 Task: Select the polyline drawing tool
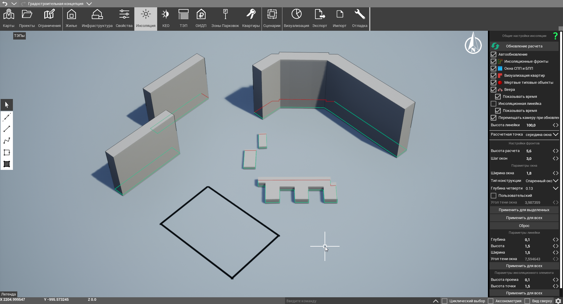[7, 141]
